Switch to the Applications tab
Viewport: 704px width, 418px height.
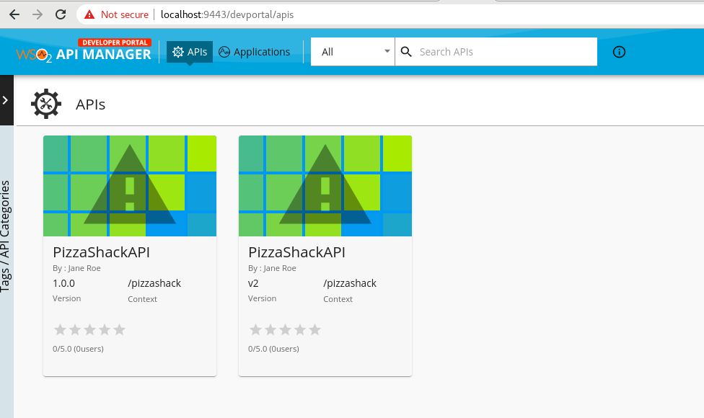(254, 52)
